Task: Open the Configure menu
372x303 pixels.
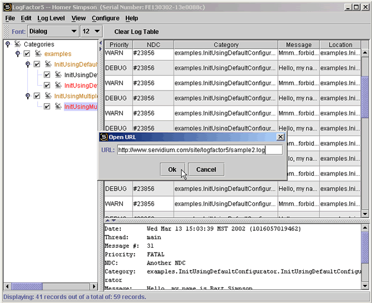Action: [105, 19]
